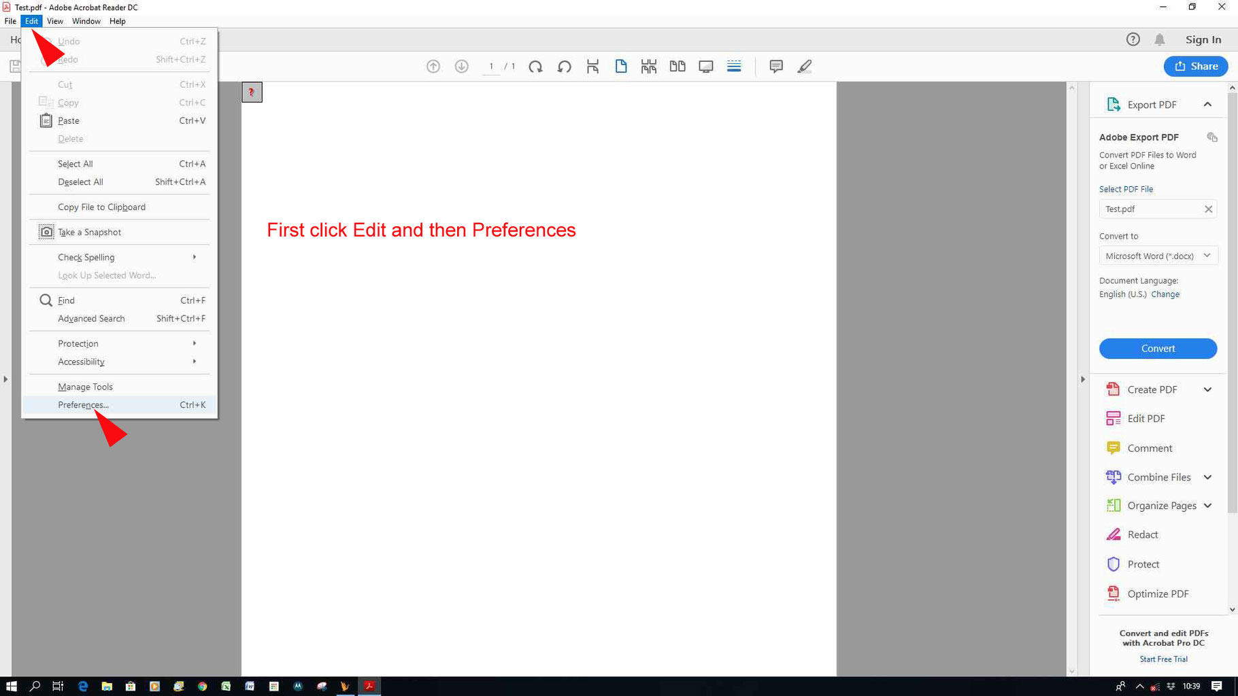Image resolution: width=1238 pixels, height=696 pixels.
Task: Click the Convert button
Action: pos(1157,348)
